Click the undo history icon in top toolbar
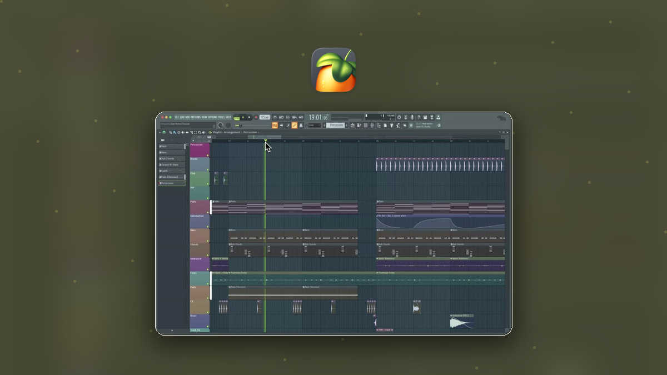The width and height of the screenshot is (667, 375). [x=399, y=117]
